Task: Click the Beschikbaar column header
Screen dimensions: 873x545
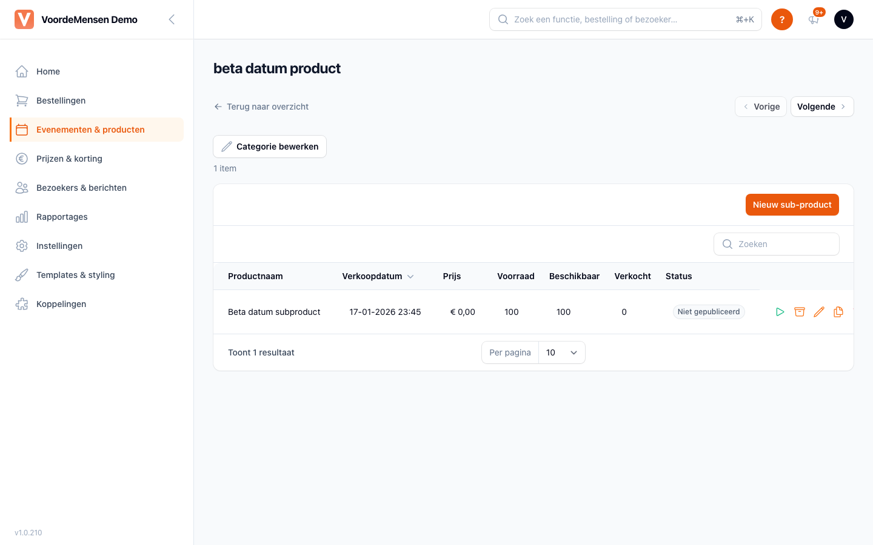Action: coord(574,276)
